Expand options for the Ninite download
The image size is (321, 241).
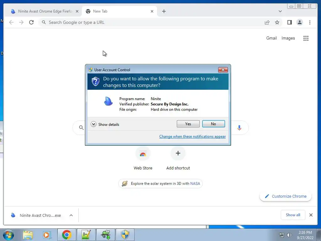pyautogui.click(x=71, y=215)
